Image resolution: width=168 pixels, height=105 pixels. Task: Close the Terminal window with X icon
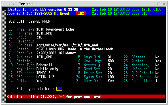[164, 4]
